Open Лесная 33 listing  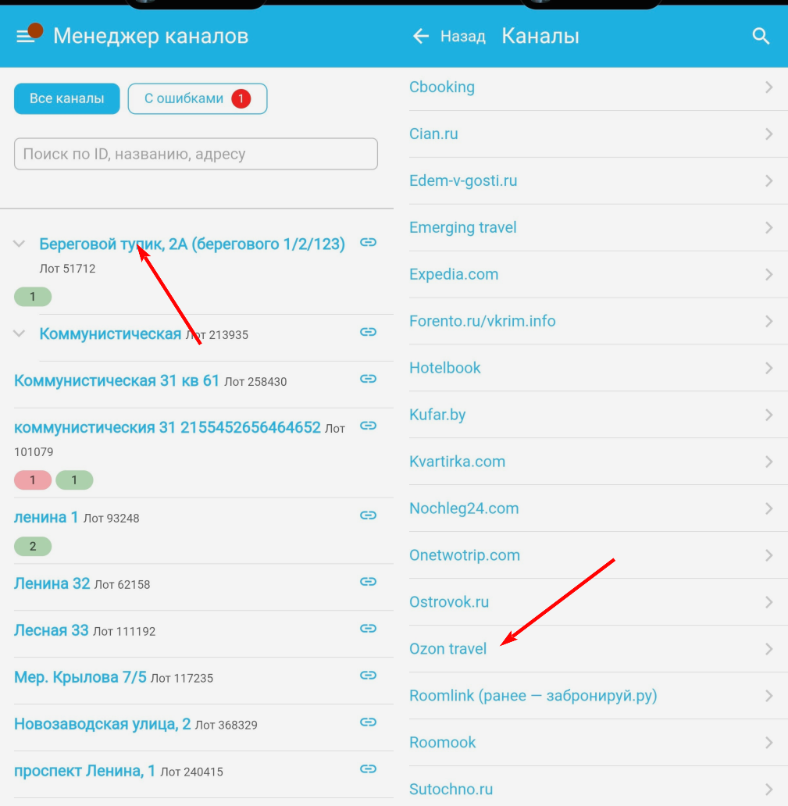[x=51, y=629]
